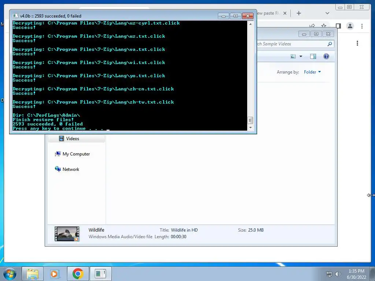375x281 pixels.
Task: Click the Wildlife video thumbnail in details pane
Action: pos(67,234)
